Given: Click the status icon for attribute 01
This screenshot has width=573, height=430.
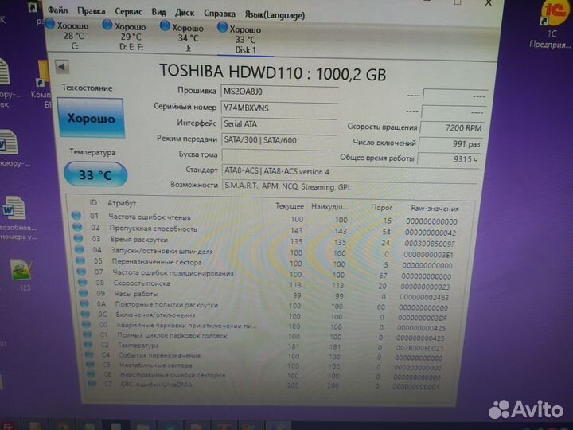Looking at the screenshot, I should [76, 215].
